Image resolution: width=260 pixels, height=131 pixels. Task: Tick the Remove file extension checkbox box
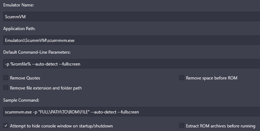(x=6, y=88)
